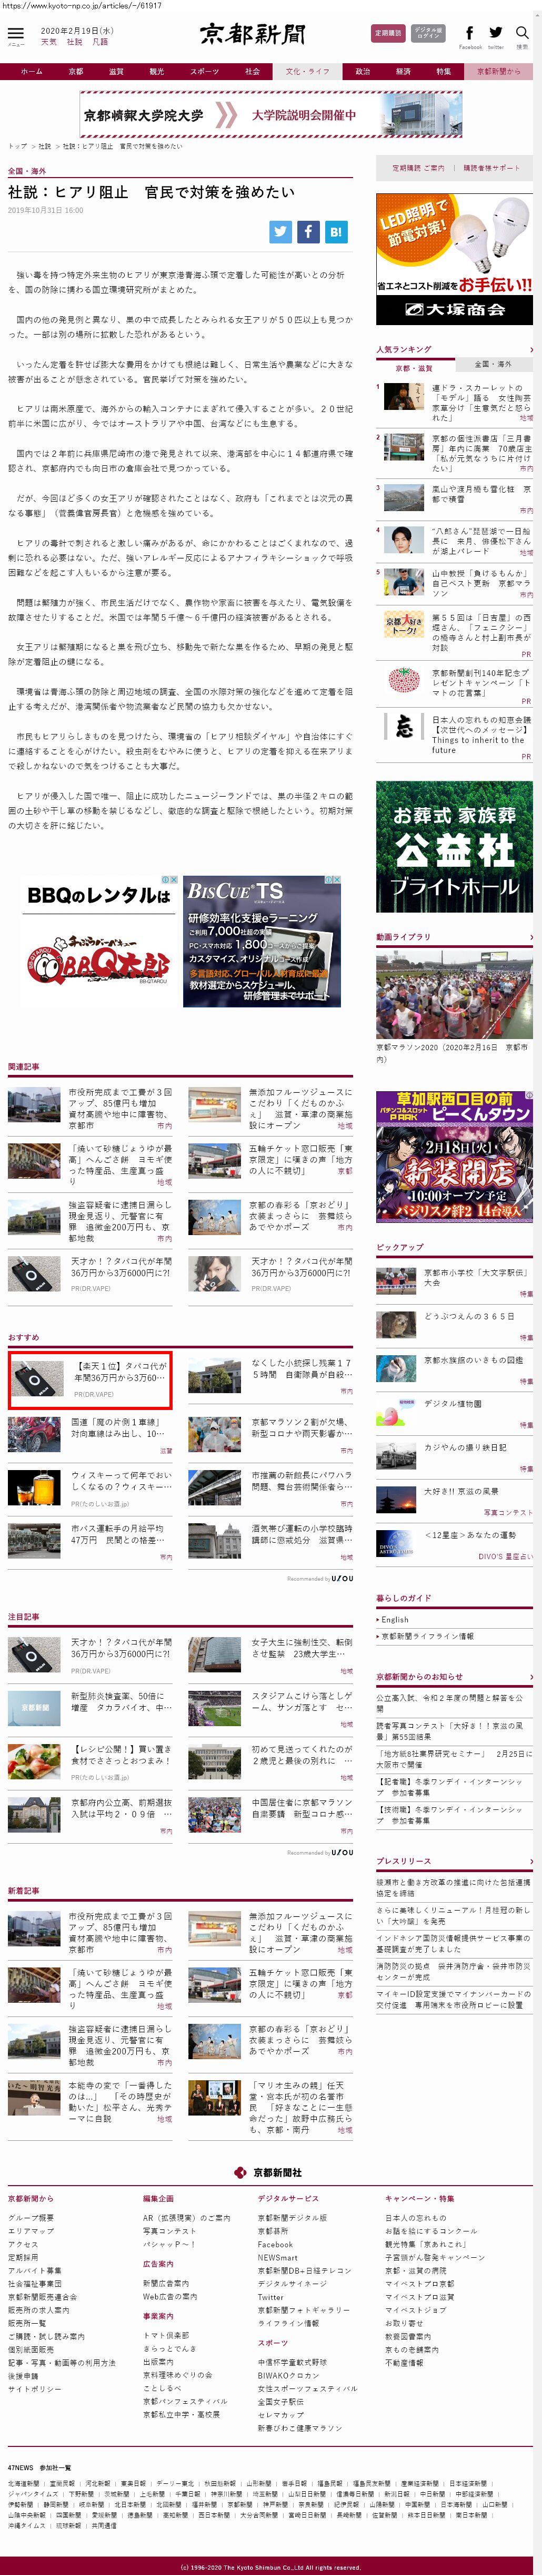The image size is (542, 2575).
Task: Open 凡語 link in header
Action: [100, 42]
